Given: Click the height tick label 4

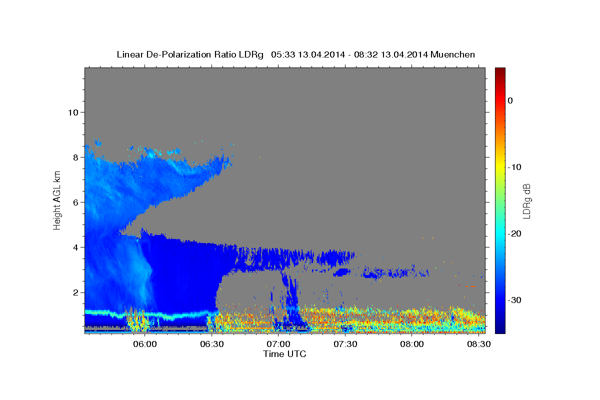Looking at the screenshot, I should pos(76,247).
